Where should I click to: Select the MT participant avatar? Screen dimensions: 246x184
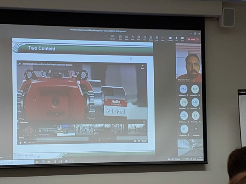coord(195,89)
